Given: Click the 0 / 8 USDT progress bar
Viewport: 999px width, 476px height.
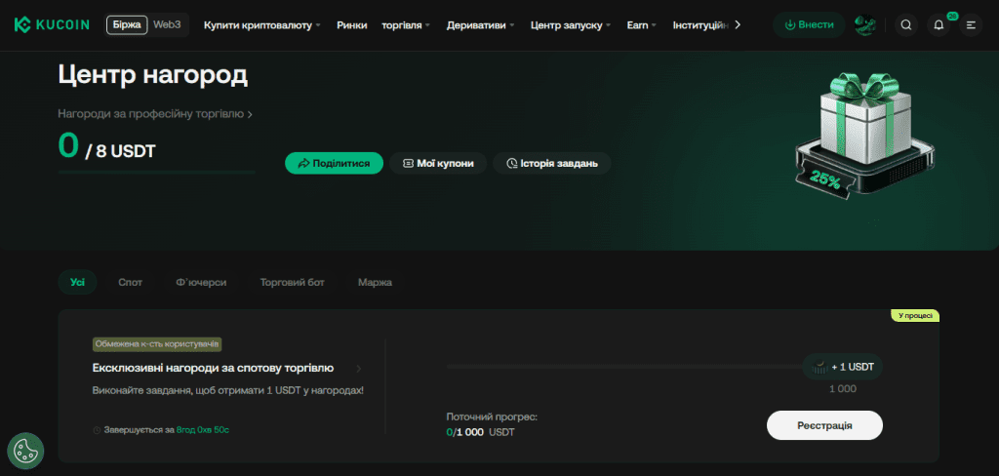Looking at the screenshot, I should [157, 172].
